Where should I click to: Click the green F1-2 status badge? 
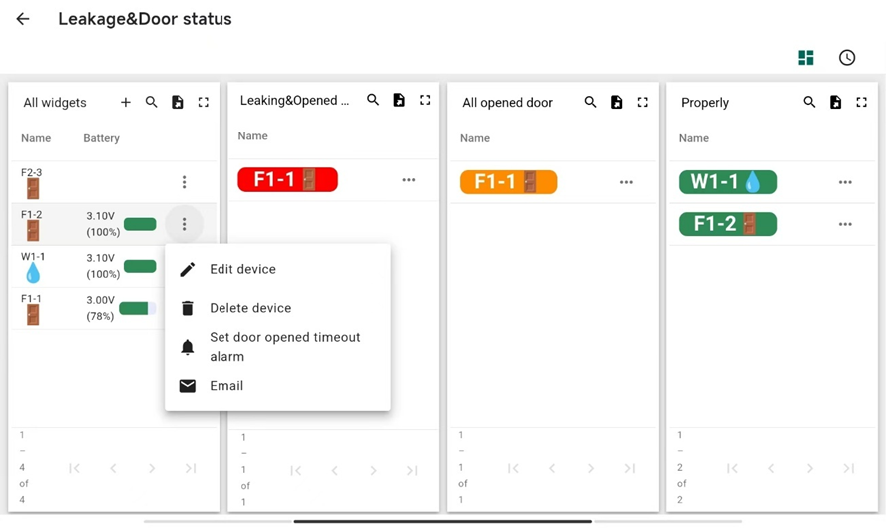pos(727,224)
